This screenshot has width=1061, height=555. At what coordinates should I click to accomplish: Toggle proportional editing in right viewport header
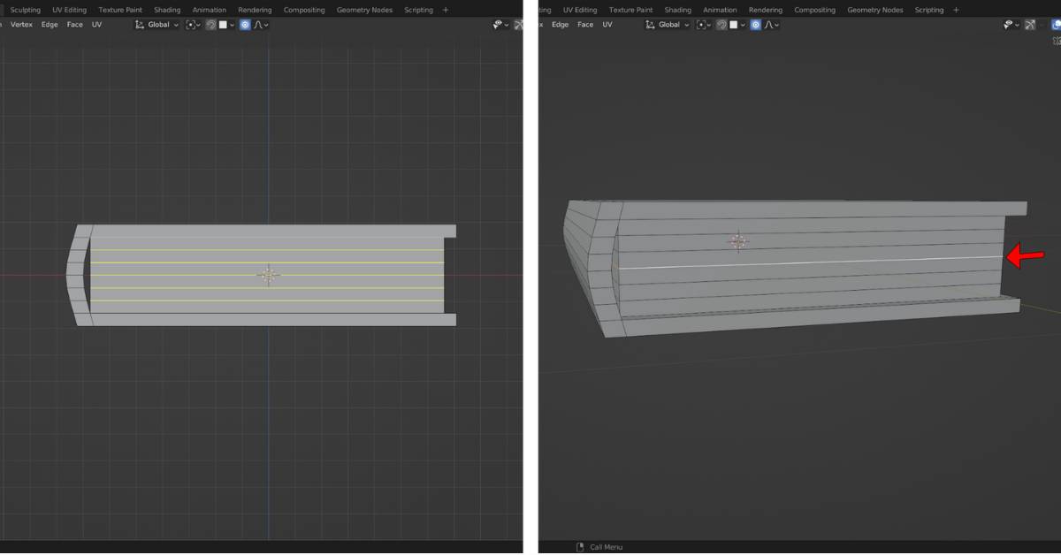coord(756,25)
